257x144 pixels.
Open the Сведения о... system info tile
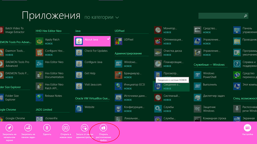coord(171,86)
